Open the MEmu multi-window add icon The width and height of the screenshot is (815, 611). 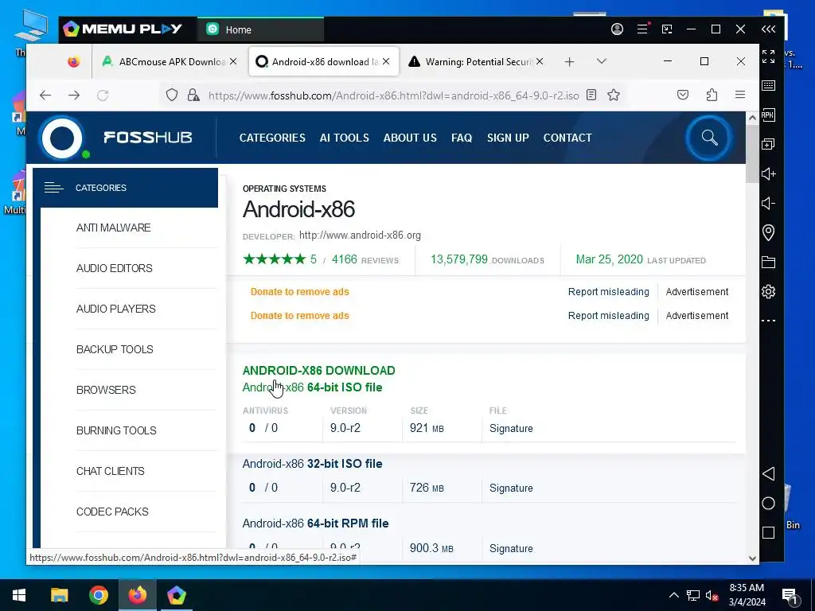[x=768, y=144]
